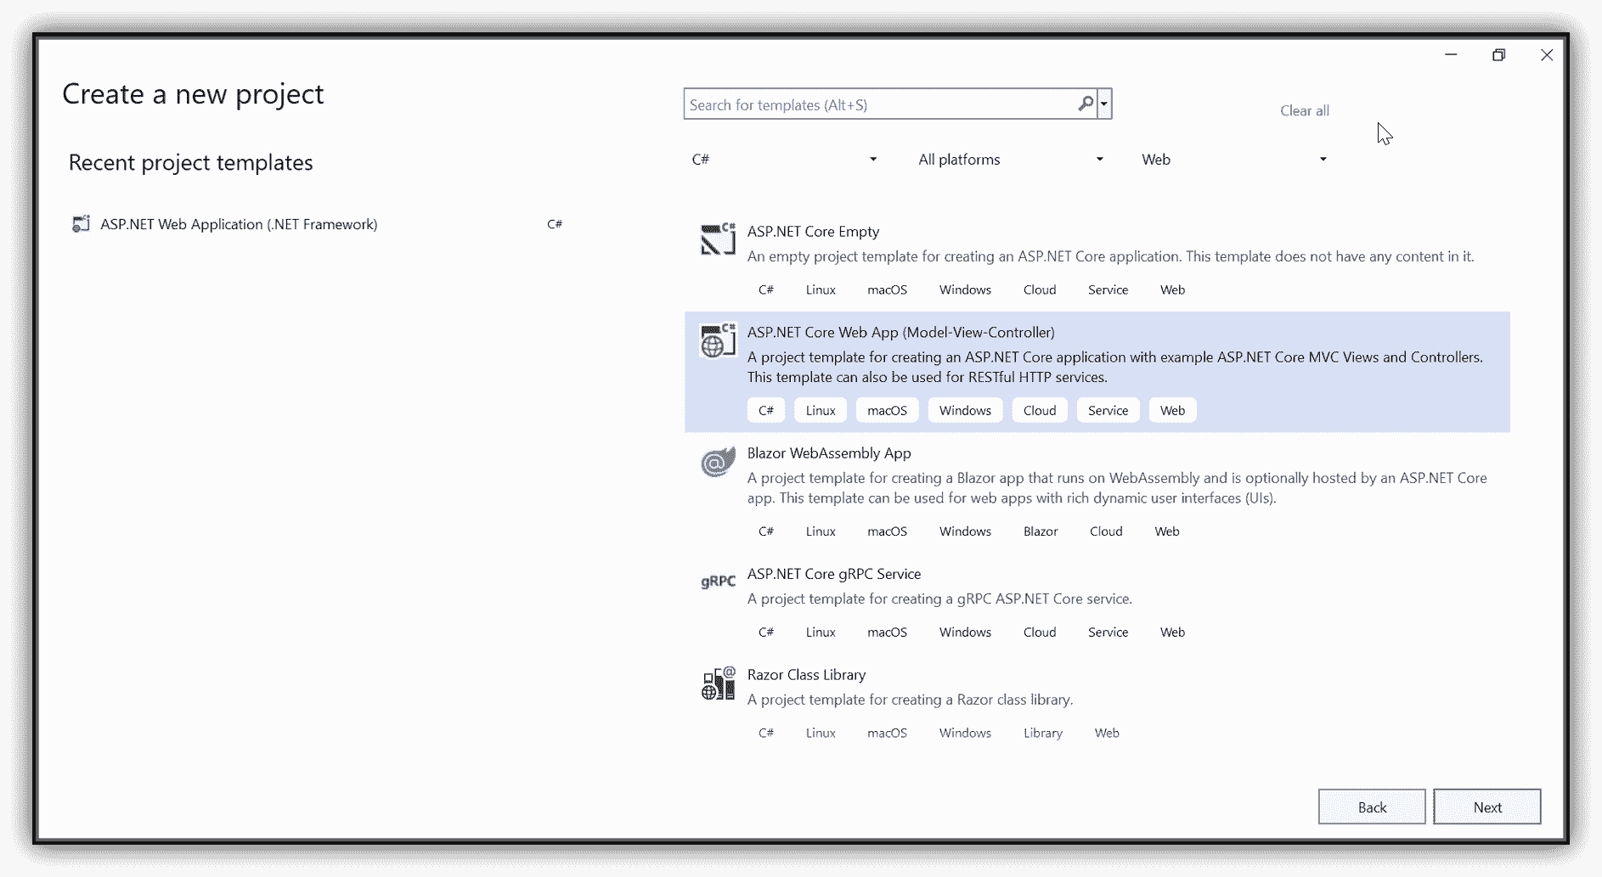Screen dimensions: 1602x877
Task: Click Library tag under Razor Class Library
Action: tap(1042, 733)
